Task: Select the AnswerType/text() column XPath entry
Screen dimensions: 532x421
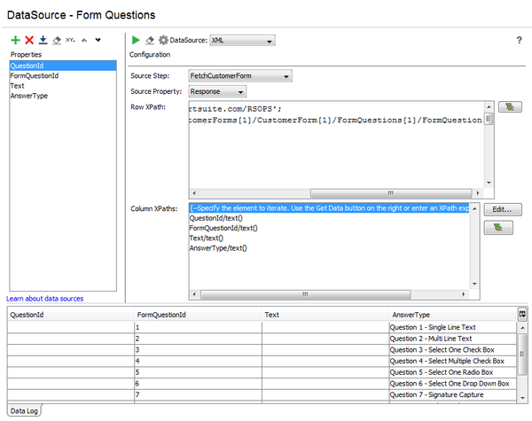Action: click(218, 248)
